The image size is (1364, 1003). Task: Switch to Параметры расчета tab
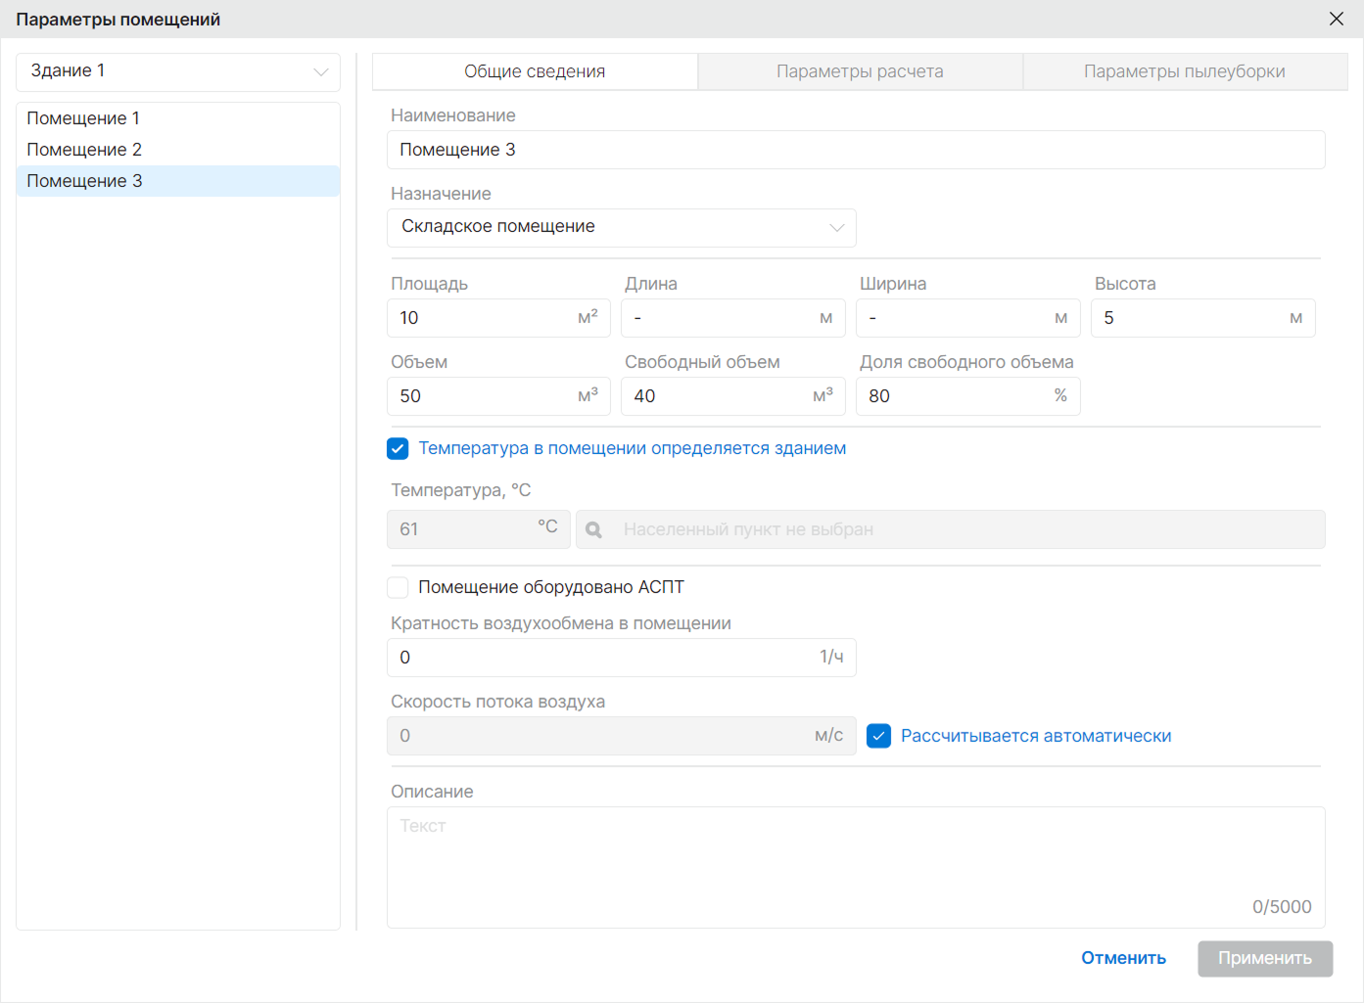(x=860, y=71)
